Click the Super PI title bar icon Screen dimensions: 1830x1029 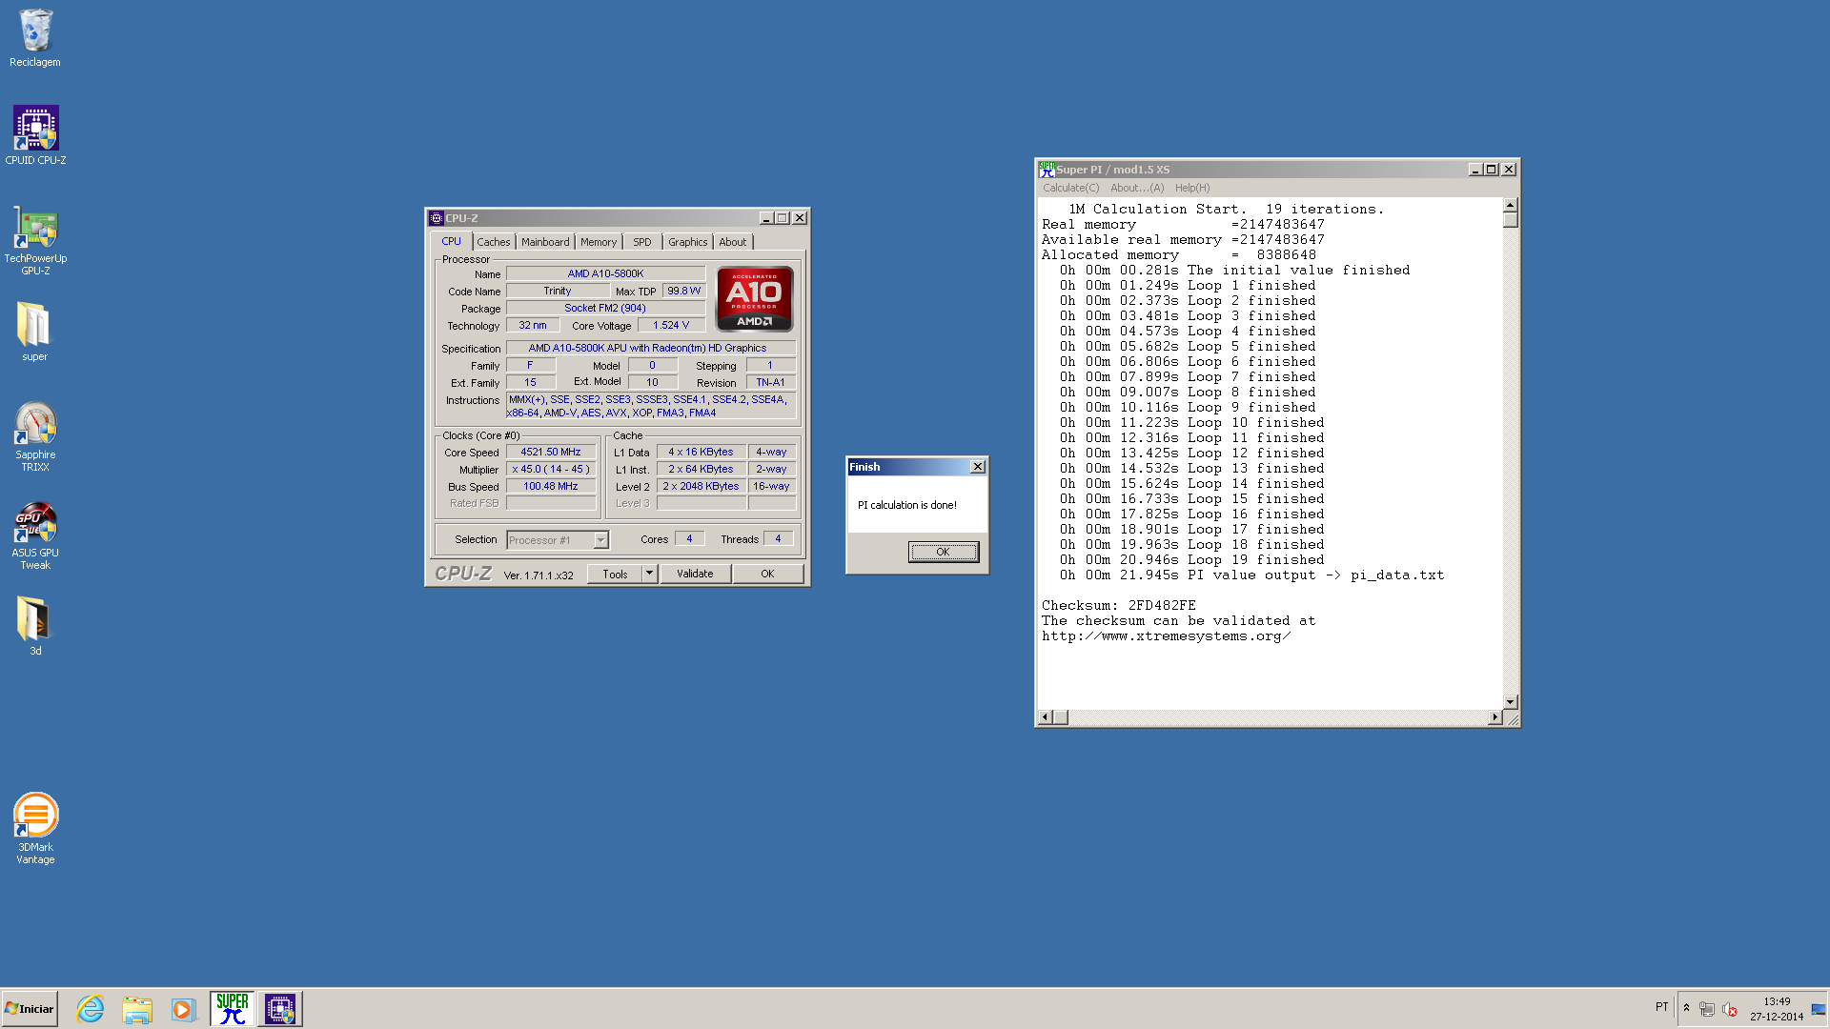coord(1047,170)
